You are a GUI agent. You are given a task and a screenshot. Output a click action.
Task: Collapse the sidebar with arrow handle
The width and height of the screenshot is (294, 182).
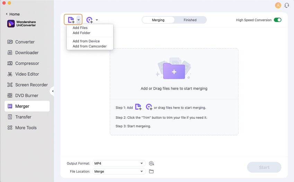click(x=52, y=91)
